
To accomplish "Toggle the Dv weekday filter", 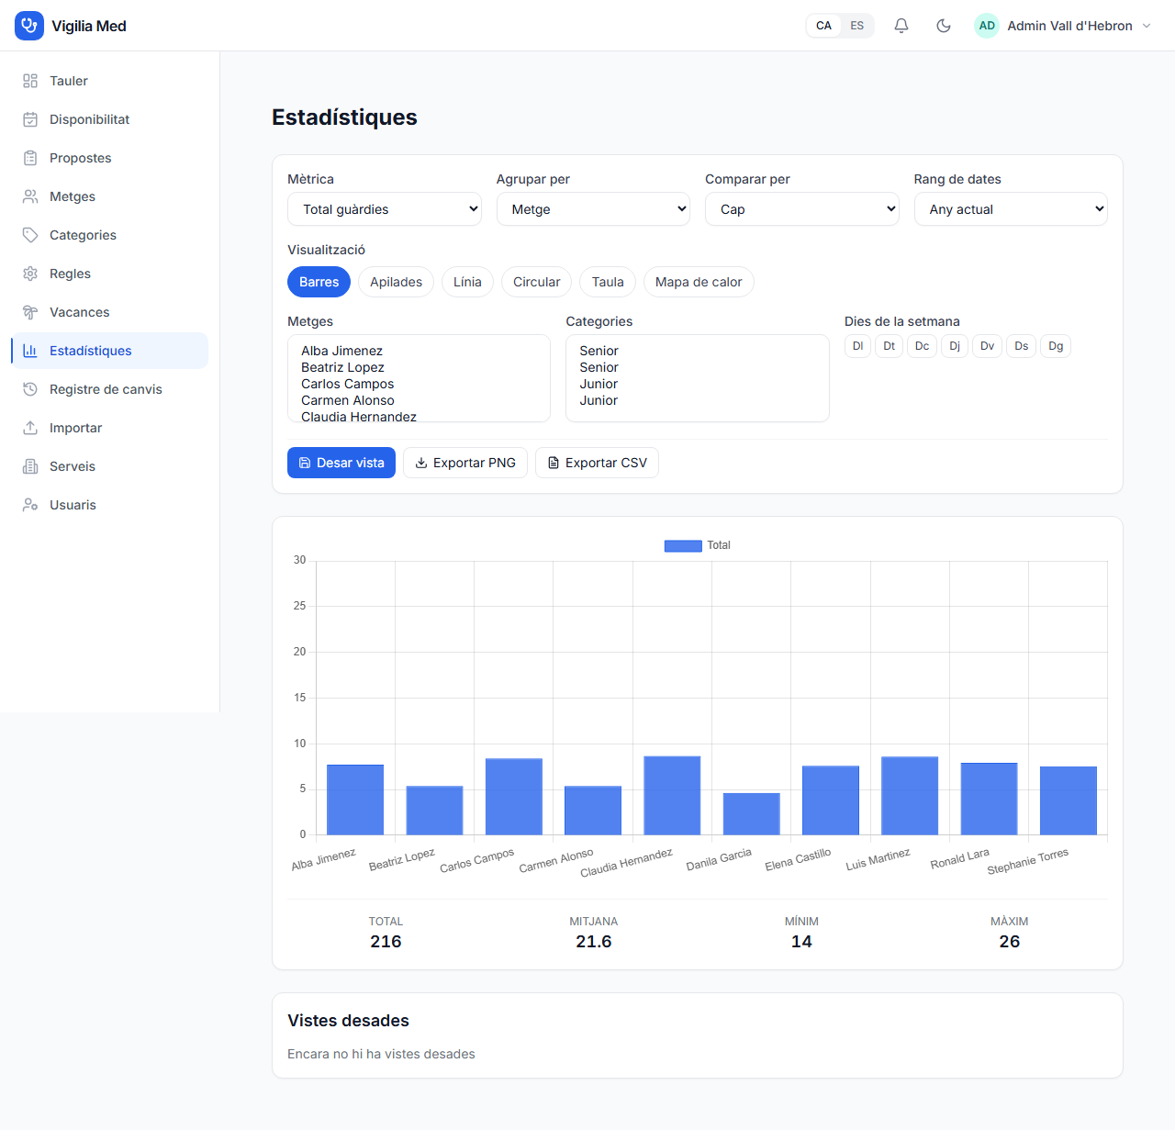I will (x=987, y=346).
